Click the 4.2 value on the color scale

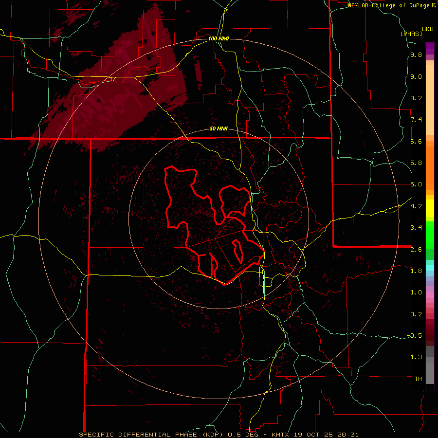(416, 206)
